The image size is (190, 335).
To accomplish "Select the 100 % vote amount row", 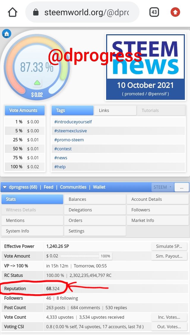I will pyautogui.click(x=25, y=167).
